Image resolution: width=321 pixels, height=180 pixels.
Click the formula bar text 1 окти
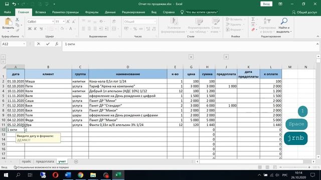[x=70, y=44]
